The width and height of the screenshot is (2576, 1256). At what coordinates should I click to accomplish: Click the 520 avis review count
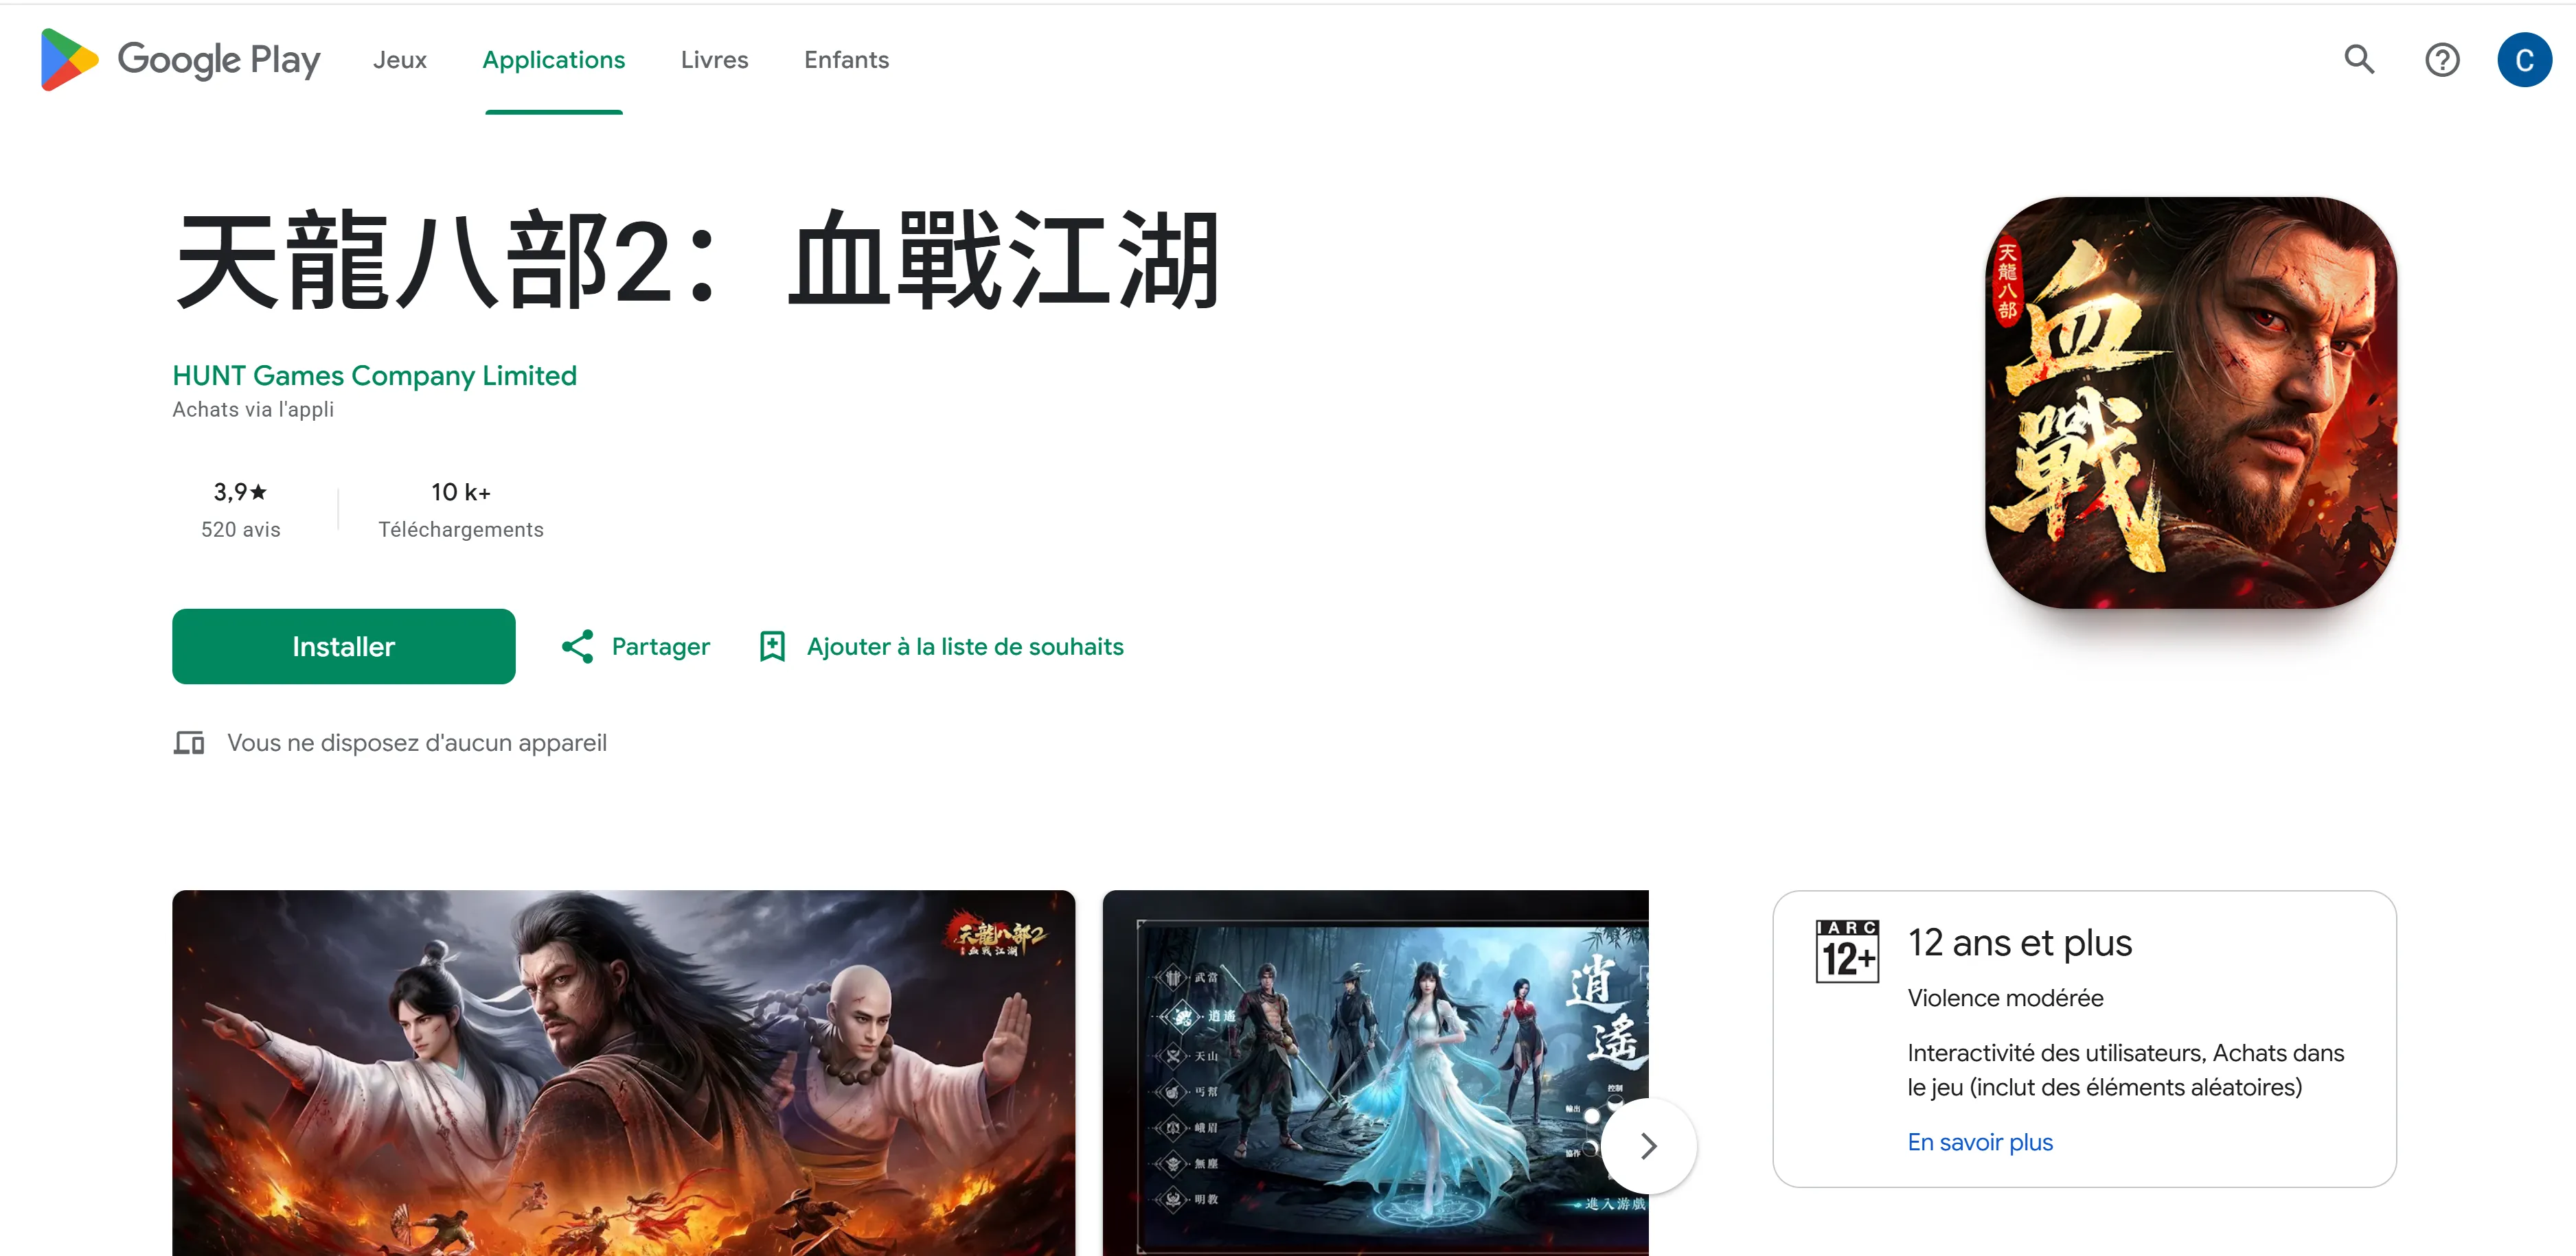click(x=241, y=530)
